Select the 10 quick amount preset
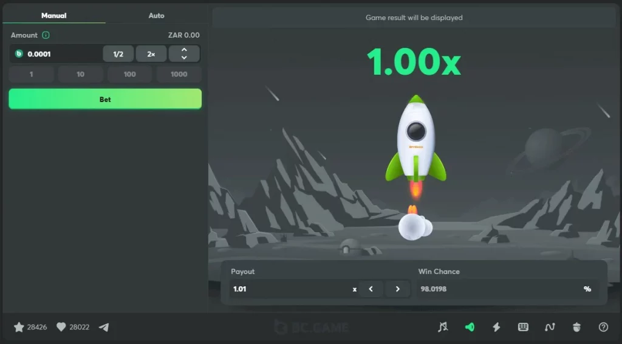The image size is (622, 344). coord(81,74)
